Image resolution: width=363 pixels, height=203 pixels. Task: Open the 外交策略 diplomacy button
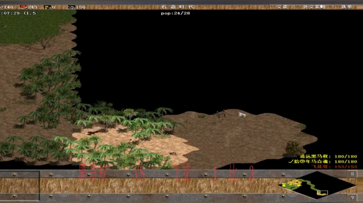tap(314, 7)
